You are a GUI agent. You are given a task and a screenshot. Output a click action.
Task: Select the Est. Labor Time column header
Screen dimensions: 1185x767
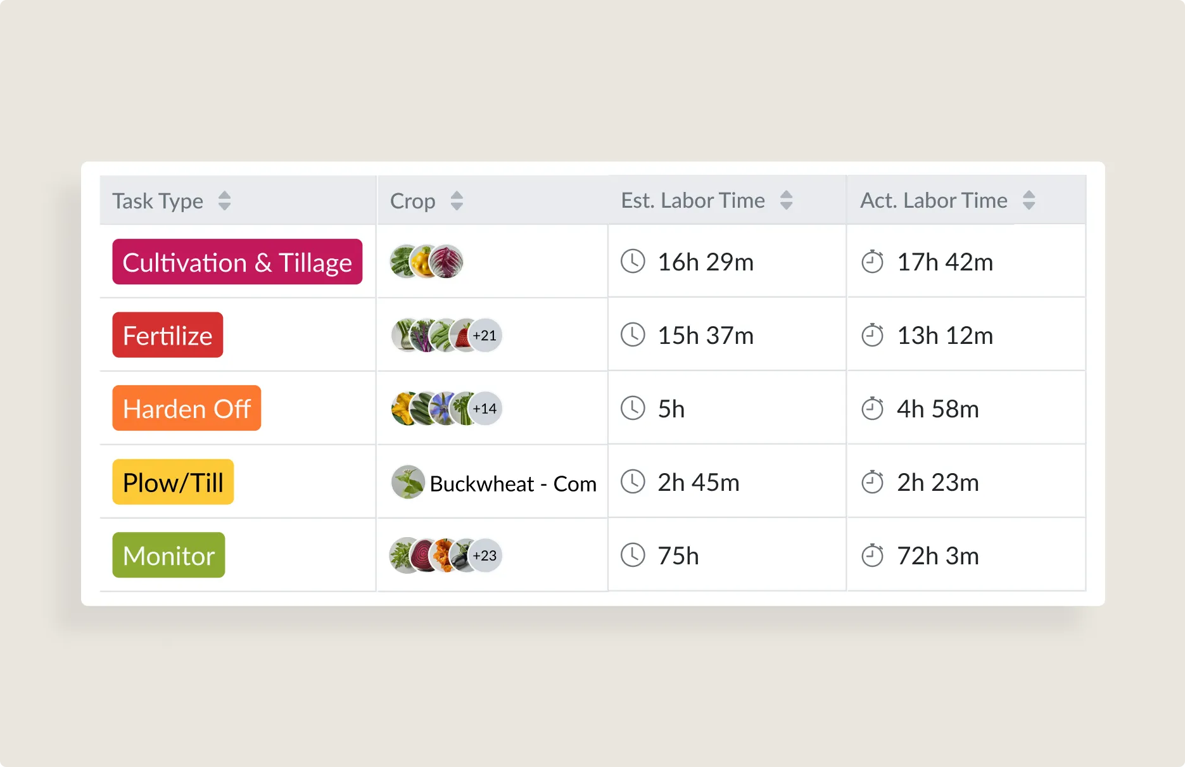point(692,200)
